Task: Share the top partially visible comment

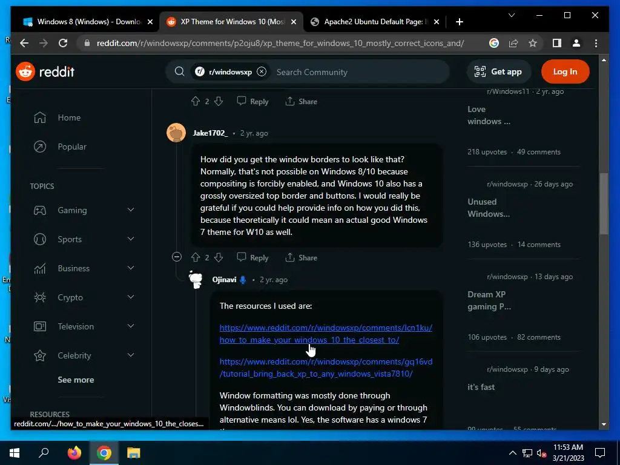Action: [302, 101]
